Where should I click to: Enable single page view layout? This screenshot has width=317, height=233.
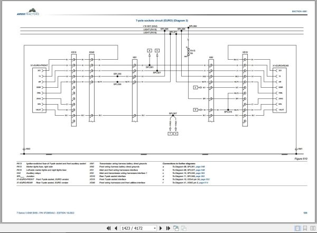coord(297,228)
